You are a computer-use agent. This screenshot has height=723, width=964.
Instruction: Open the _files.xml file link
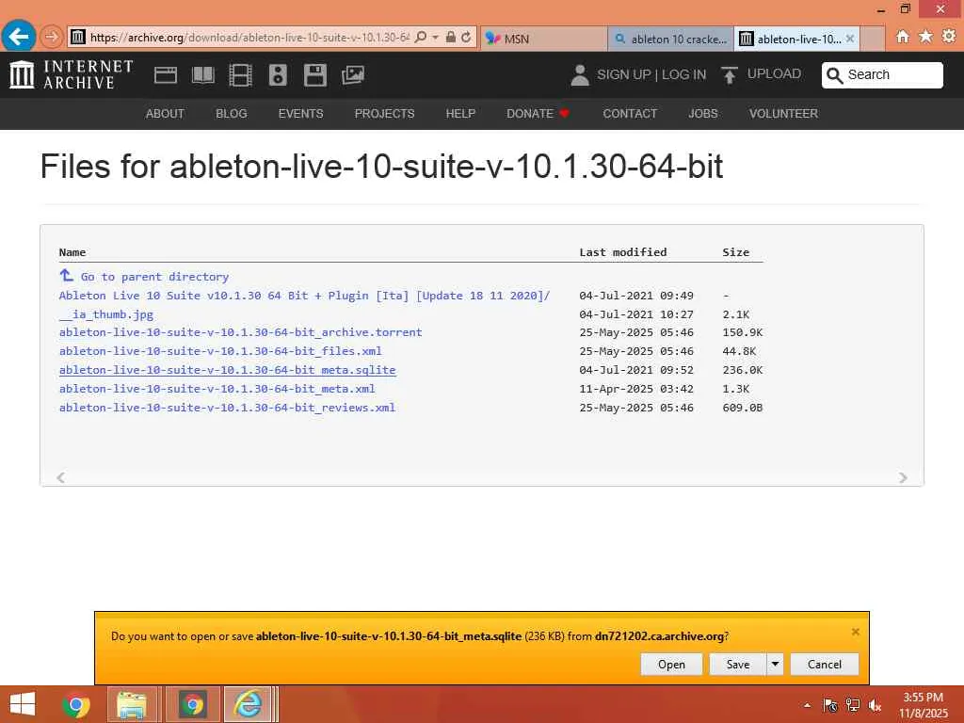pos(220,351)
